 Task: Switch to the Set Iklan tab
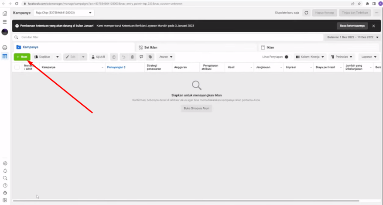click(x=197, y=48)
